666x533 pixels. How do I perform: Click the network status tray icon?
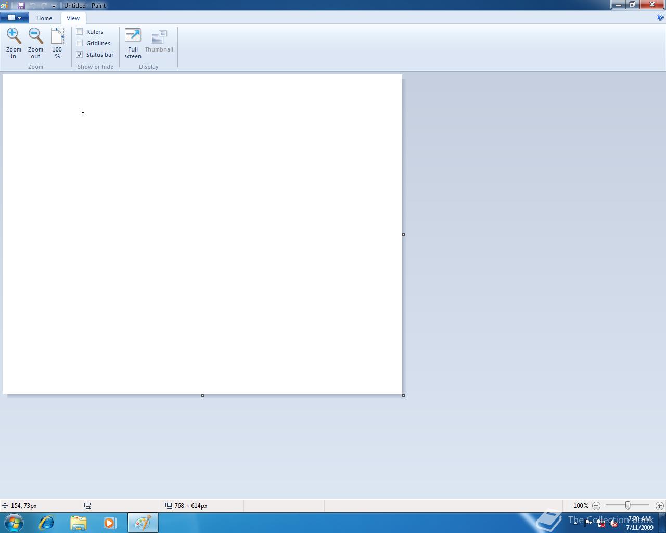(601, 523)
